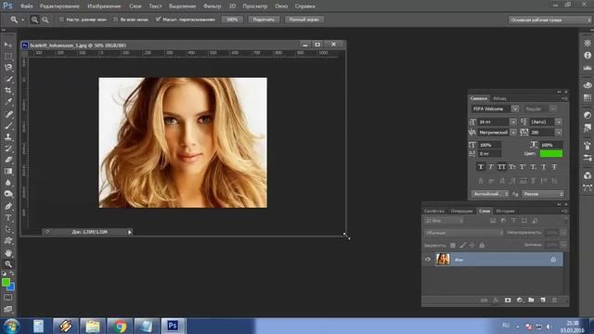Uncheck 'Масшт. перетаскиванием' checkbox

[x=159, y=19]
